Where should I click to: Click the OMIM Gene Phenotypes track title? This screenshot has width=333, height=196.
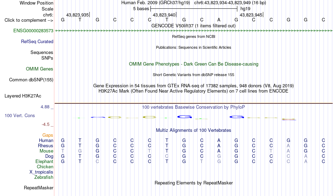(194, 64)
